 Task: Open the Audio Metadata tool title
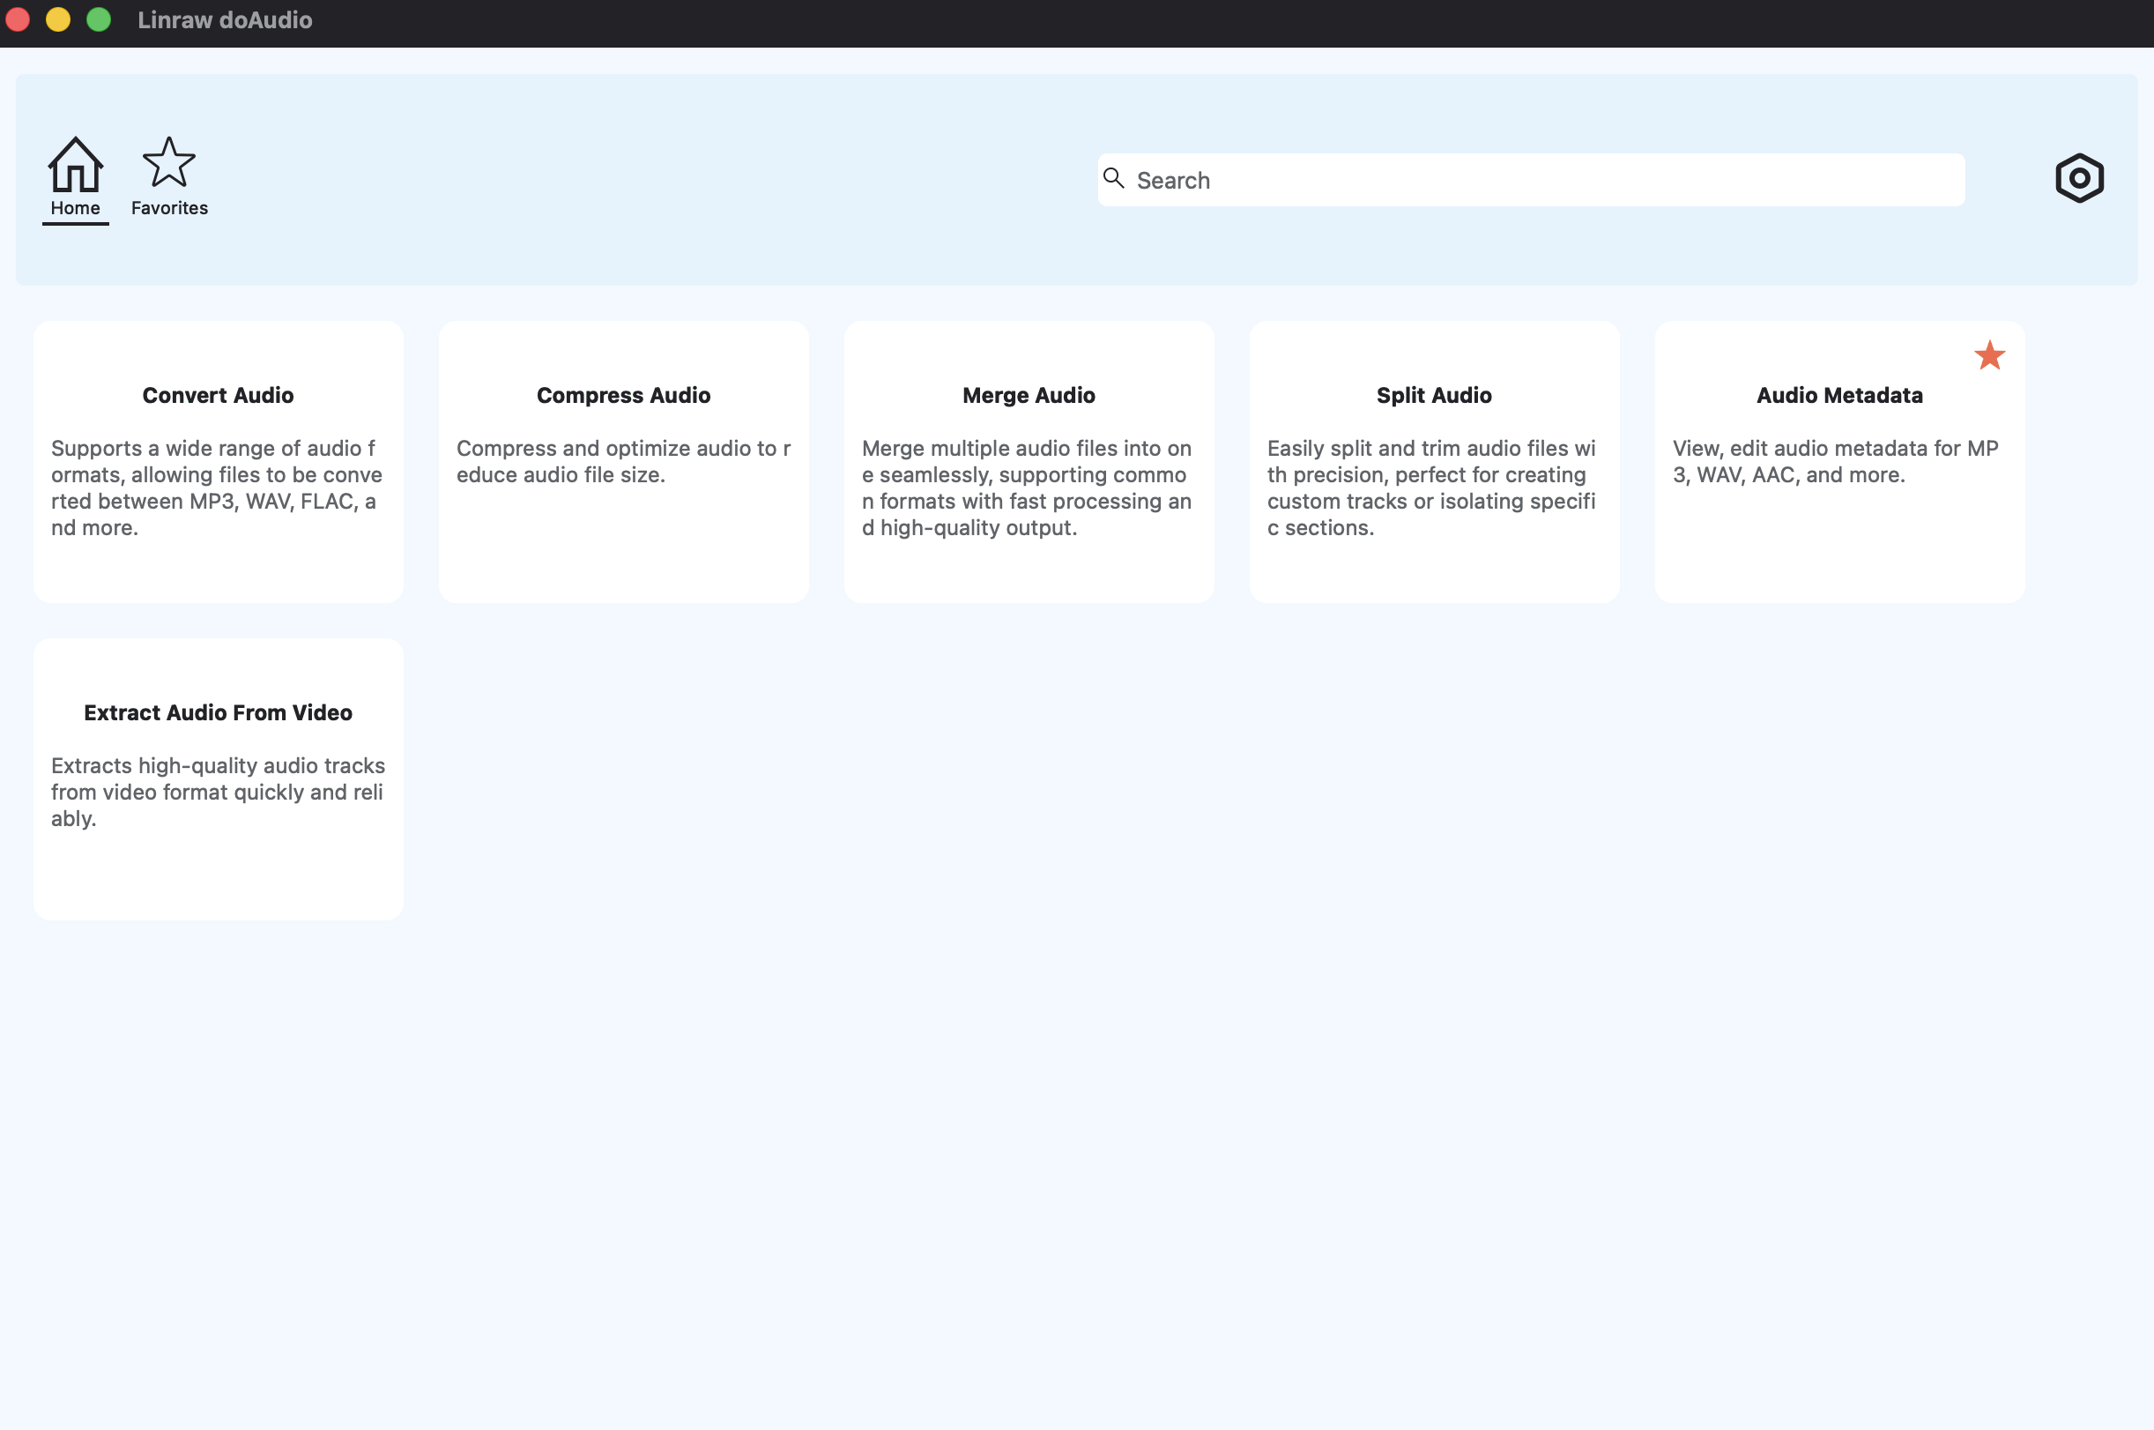pos(1838,395)
